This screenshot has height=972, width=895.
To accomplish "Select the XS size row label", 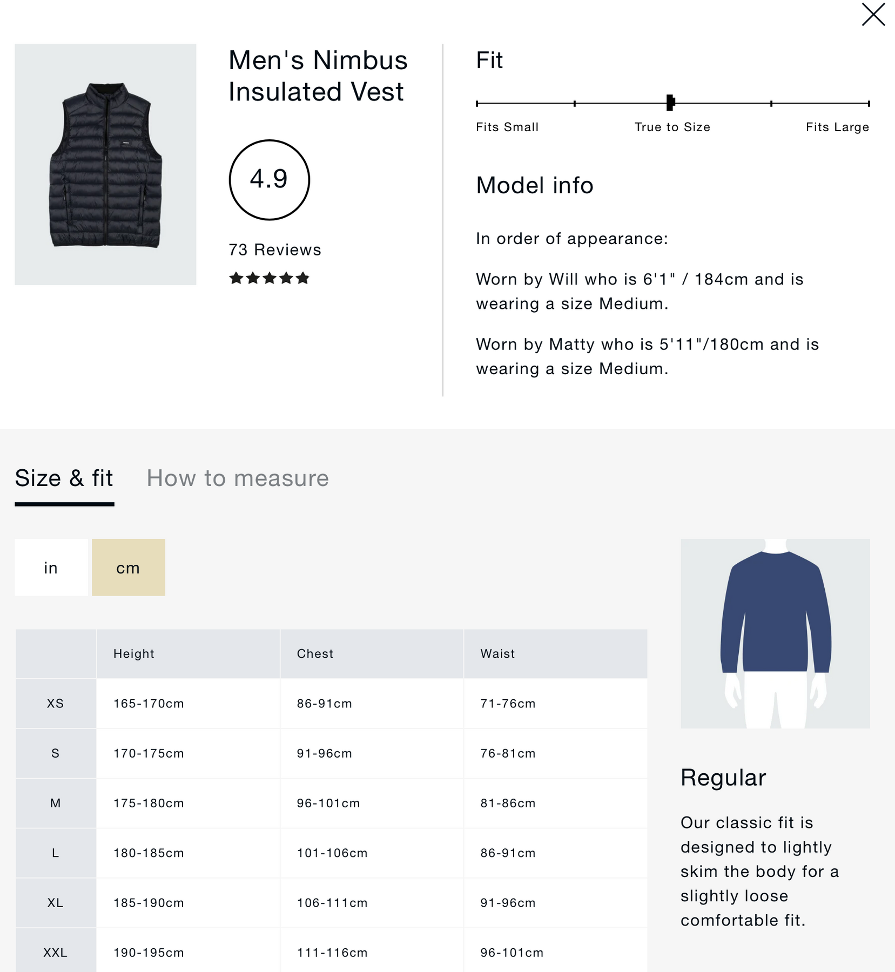I will point(56,704).
